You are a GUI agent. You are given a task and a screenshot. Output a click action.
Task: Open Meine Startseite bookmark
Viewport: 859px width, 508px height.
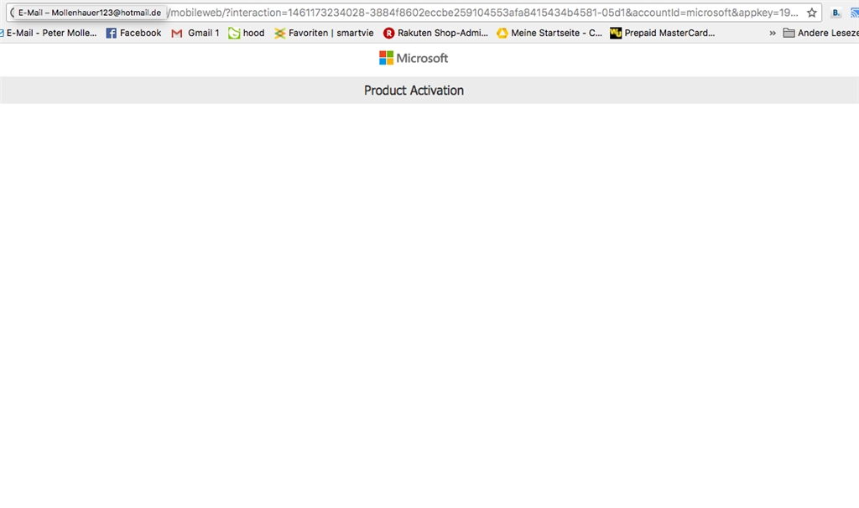(x=549, y=33)
